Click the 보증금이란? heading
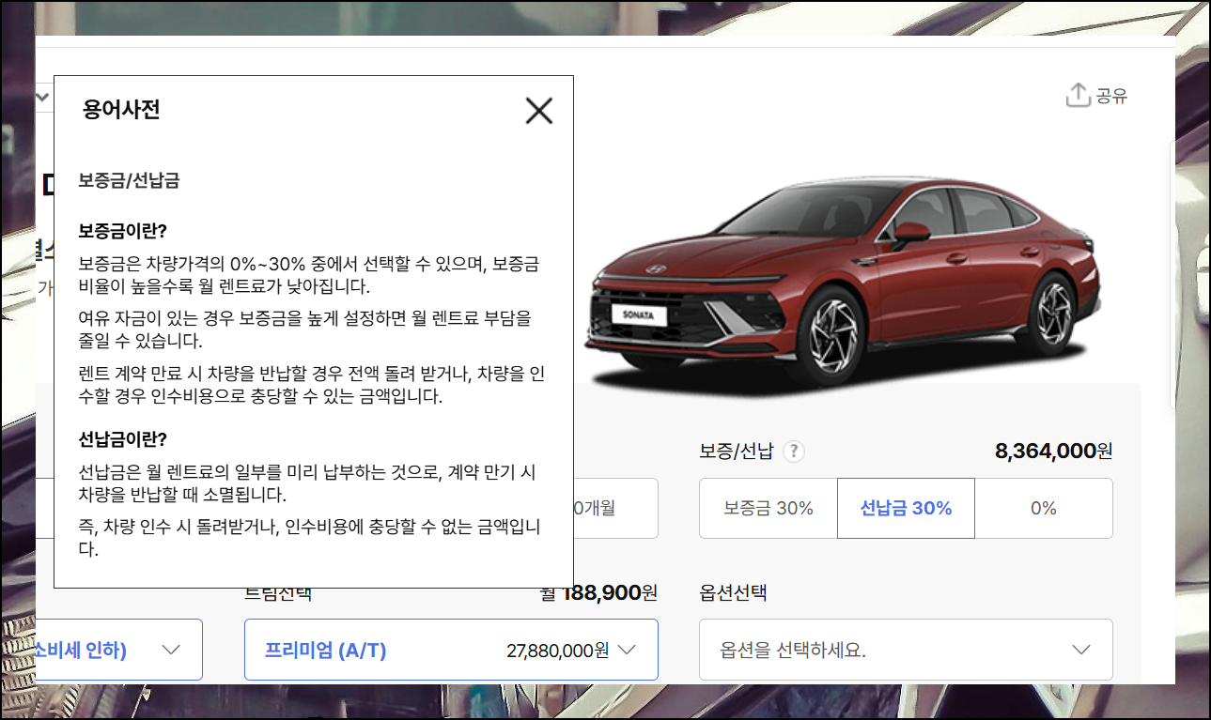This screenshot has height=720, width=1211. pos(122,231)
